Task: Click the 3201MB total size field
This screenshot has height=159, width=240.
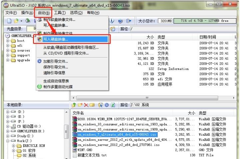Action: point(165,21)
